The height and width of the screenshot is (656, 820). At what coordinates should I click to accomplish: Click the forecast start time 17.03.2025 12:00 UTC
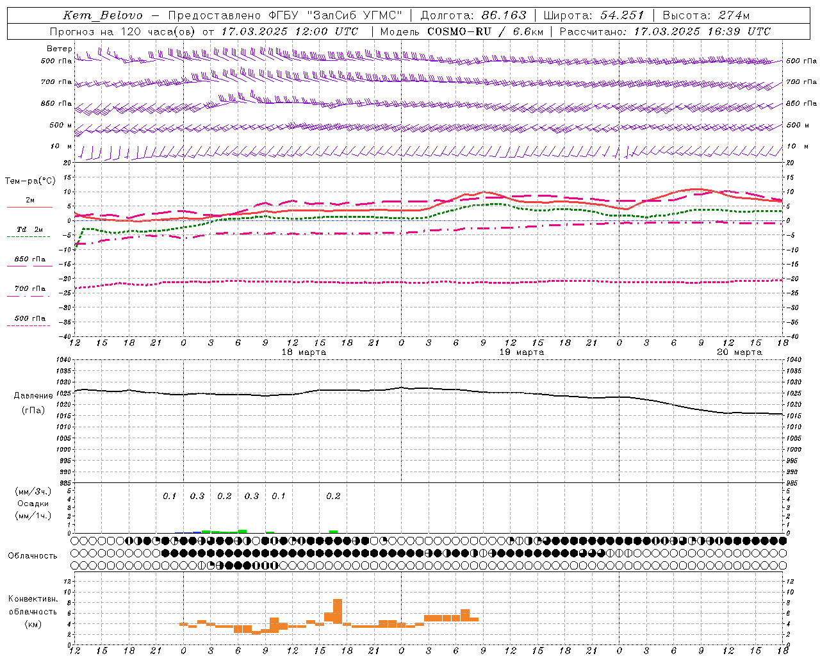pos(290,31)
